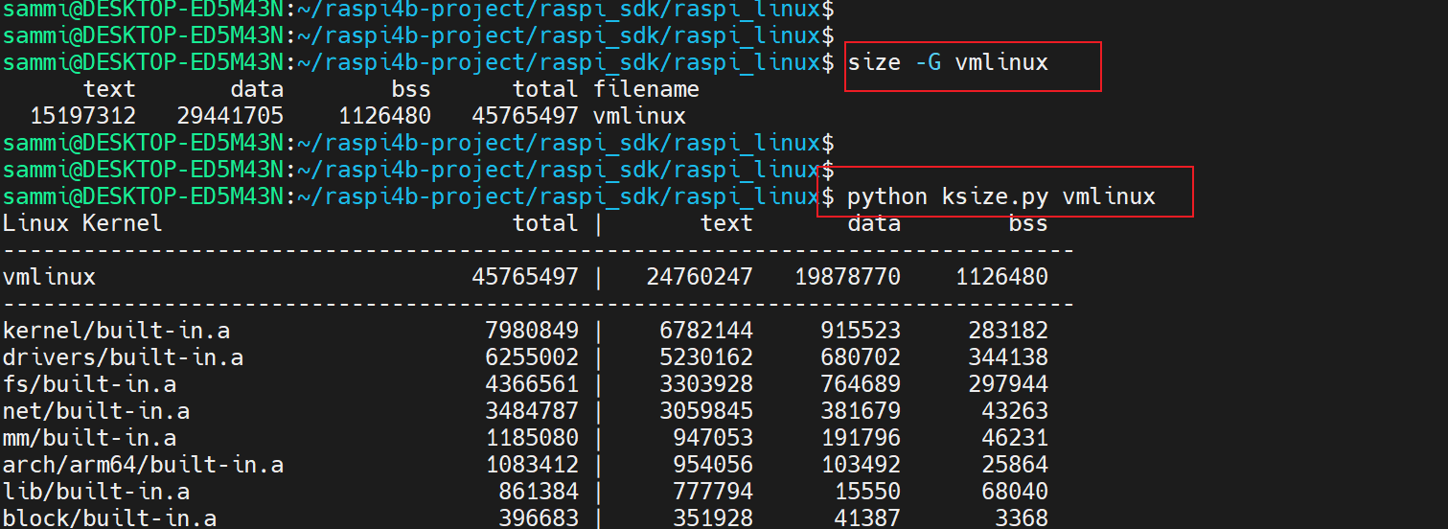Click text size 947053 in mm row
Image resolution: width=1448 pixels, height=529 pixels.
tap(713, 439)
